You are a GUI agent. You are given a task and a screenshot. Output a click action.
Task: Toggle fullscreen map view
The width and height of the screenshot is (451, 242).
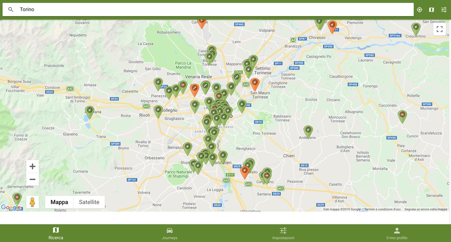click(x=439, y=29)
